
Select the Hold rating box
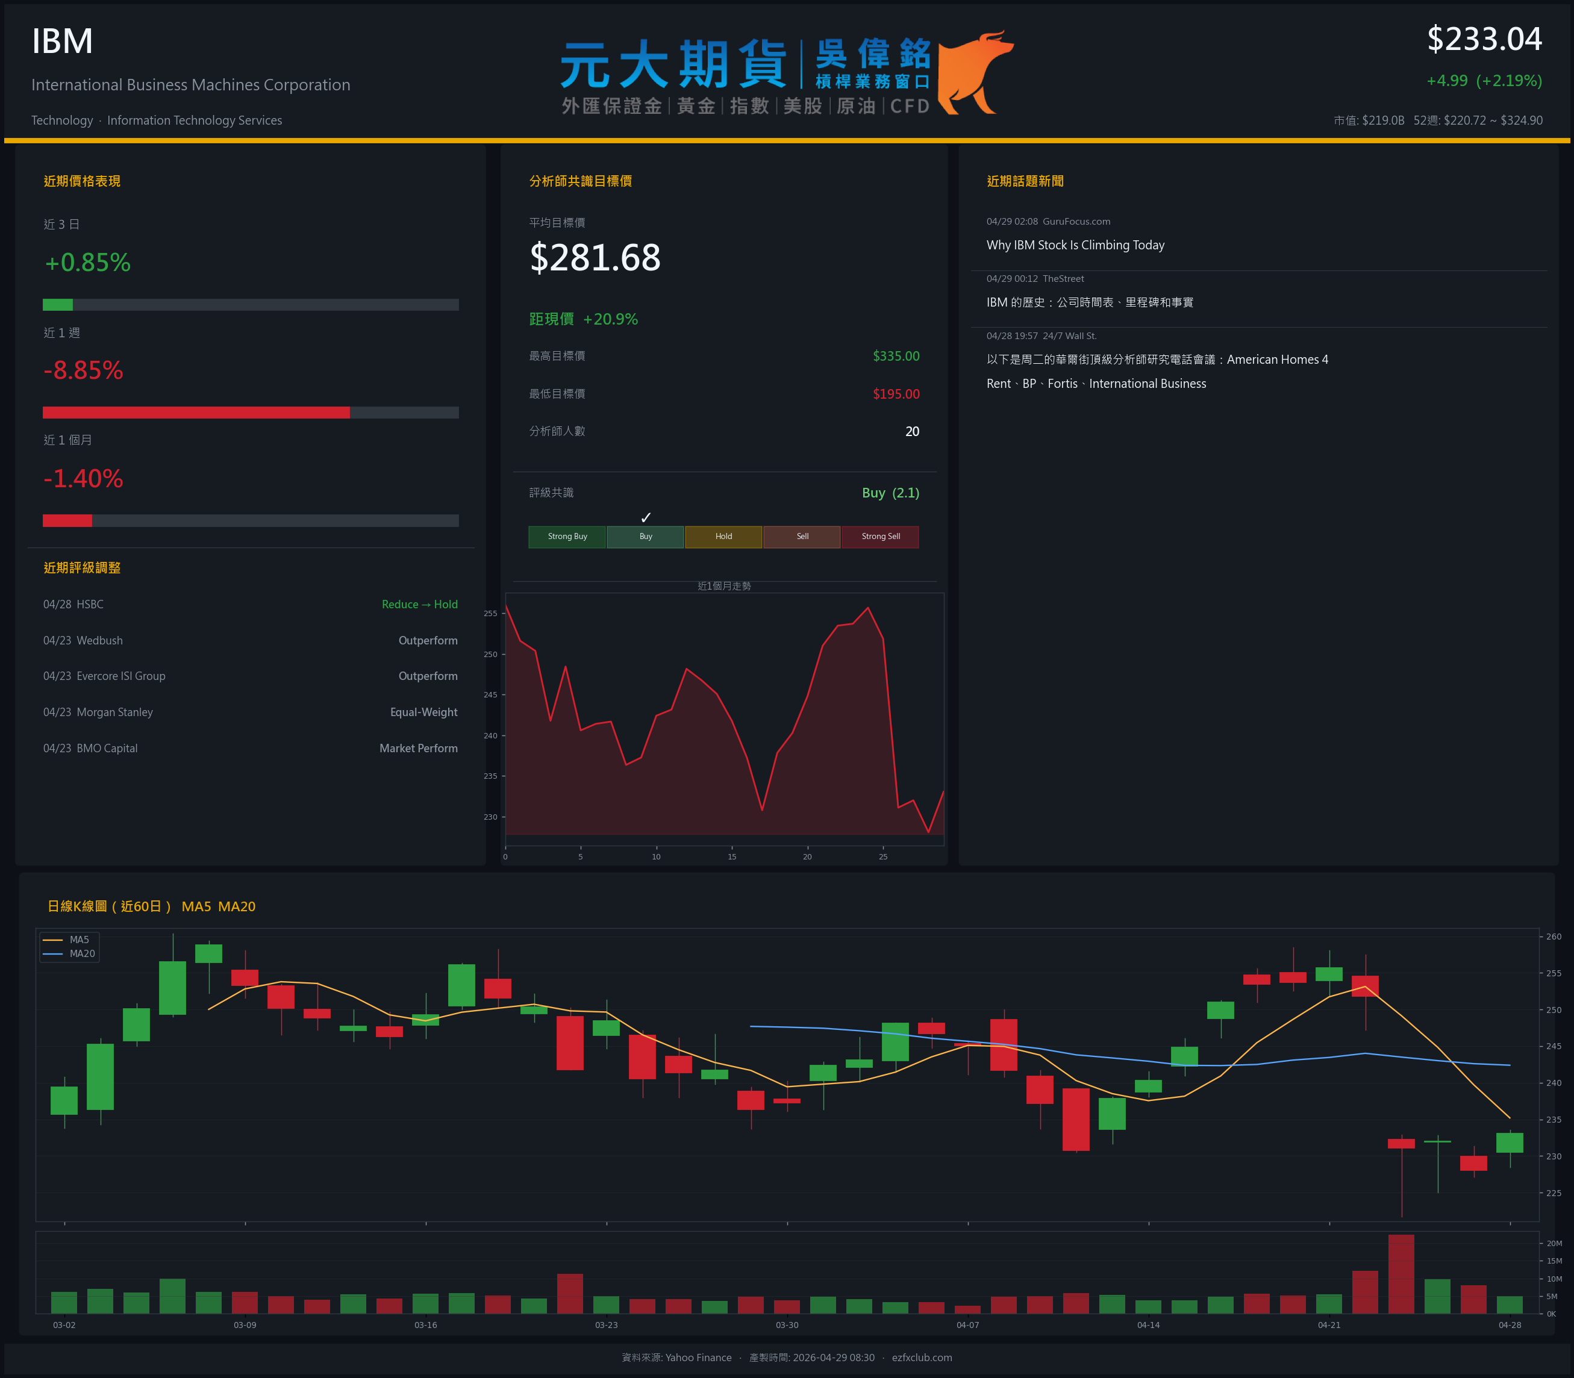[723, 537]
